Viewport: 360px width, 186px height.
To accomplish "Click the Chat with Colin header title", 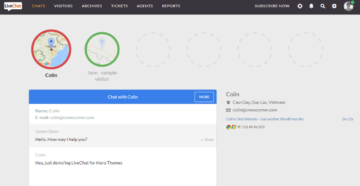I will 123,97.
